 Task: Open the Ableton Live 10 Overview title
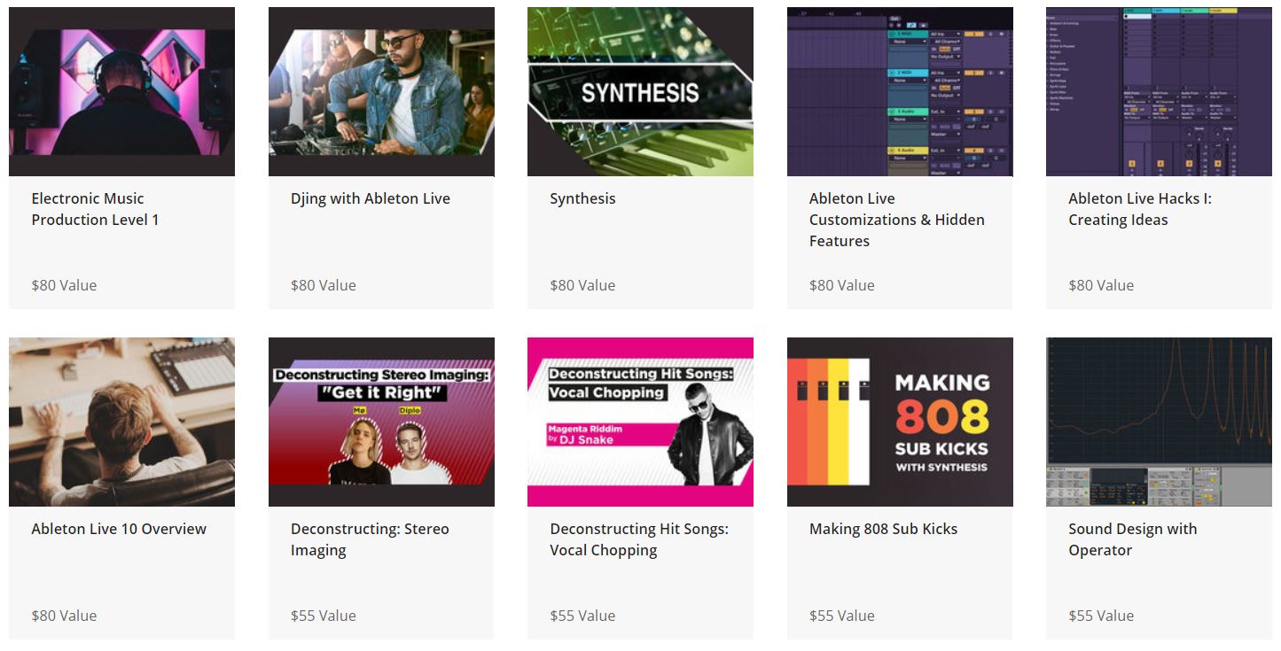tap(119, 529)
